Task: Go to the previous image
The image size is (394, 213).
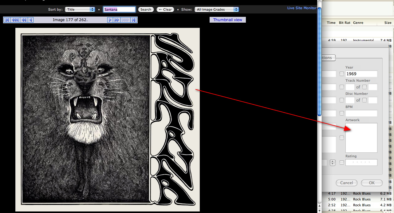Action: click(x=30, y=20)
